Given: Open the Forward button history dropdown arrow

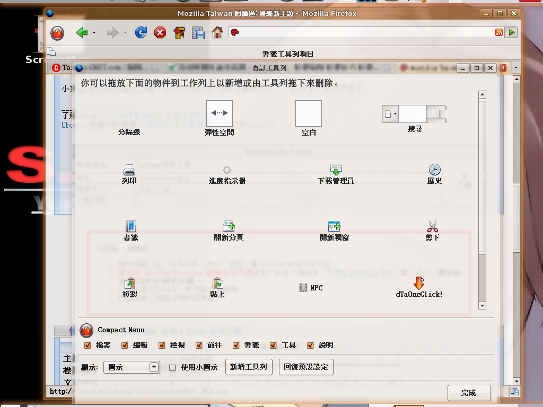Looking at the screenshot, I should [x=125, y=33].
